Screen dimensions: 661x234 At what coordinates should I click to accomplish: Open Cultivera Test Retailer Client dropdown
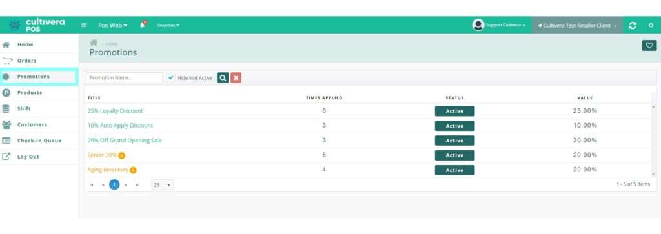point(577,26)
